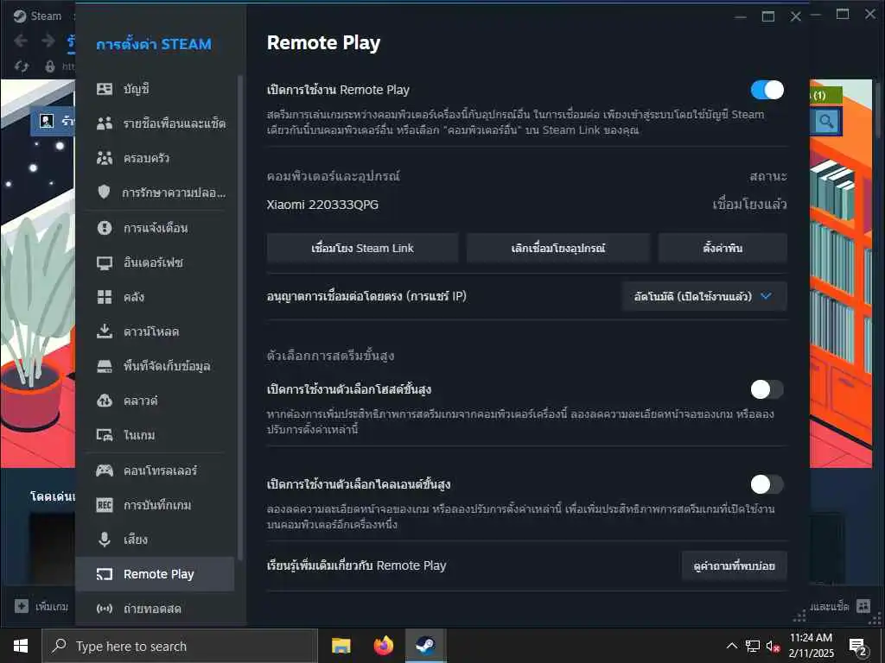Click ดูคำถามที่พบบ่อย button
This screenshot has height=663, width=885.
pyautogui.click(x=735, y=566)
